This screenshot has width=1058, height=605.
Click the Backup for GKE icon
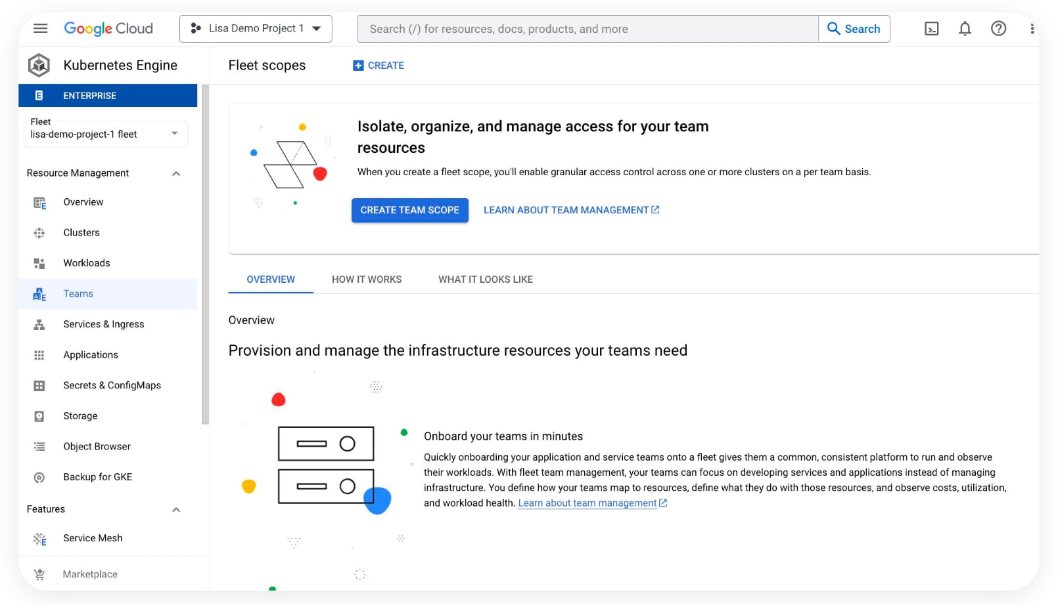tap(39, 478)
